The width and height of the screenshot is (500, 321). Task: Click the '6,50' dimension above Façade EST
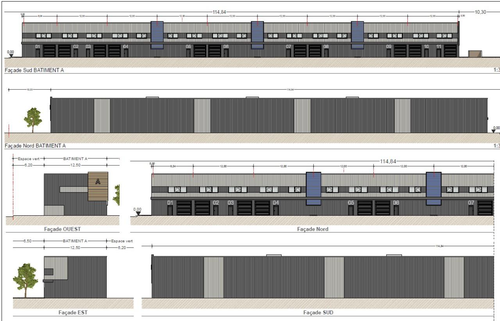coord(28,241)
